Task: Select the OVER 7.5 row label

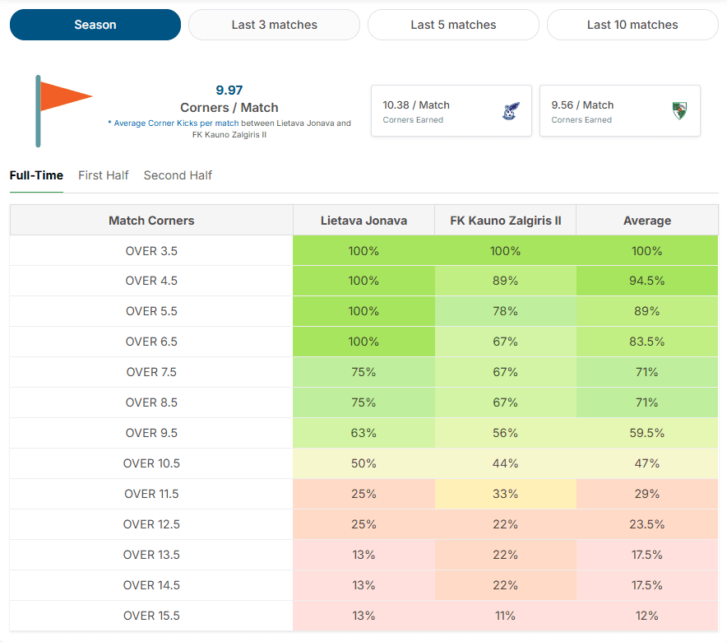Action: pyautogui.click(x=151, y=372)
